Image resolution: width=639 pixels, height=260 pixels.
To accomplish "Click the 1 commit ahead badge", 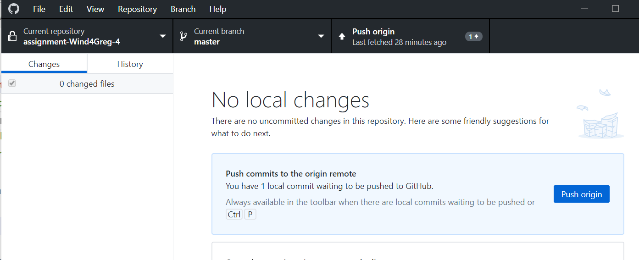I will (473, 37).
